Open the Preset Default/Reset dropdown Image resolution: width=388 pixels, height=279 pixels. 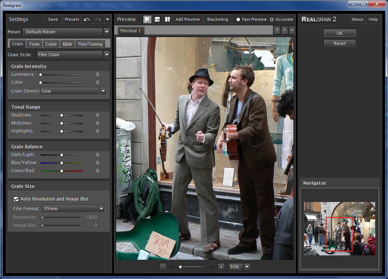pos(107,32)
